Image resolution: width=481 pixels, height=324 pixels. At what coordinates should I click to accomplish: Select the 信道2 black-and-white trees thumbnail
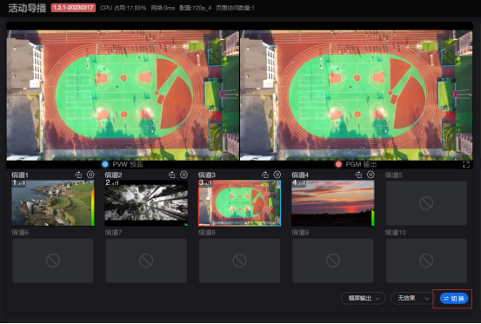click(x=146, y=203)
